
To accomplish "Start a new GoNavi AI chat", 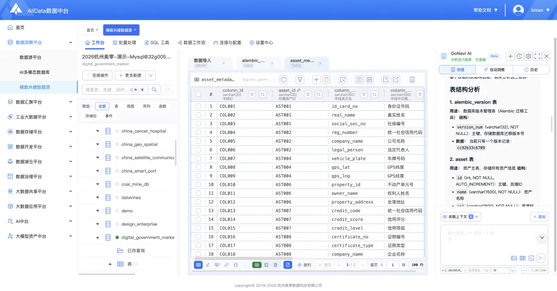I will (510, 56).
